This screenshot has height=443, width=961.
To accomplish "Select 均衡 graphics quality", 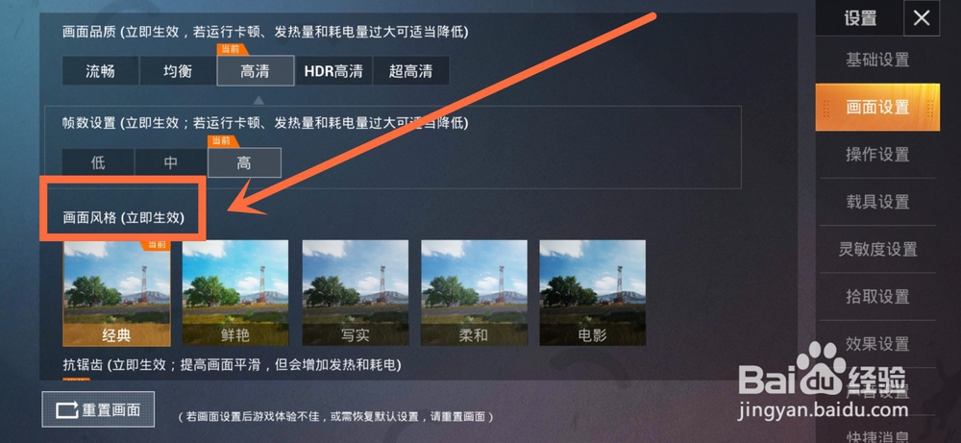I will (x=178, y=71).
